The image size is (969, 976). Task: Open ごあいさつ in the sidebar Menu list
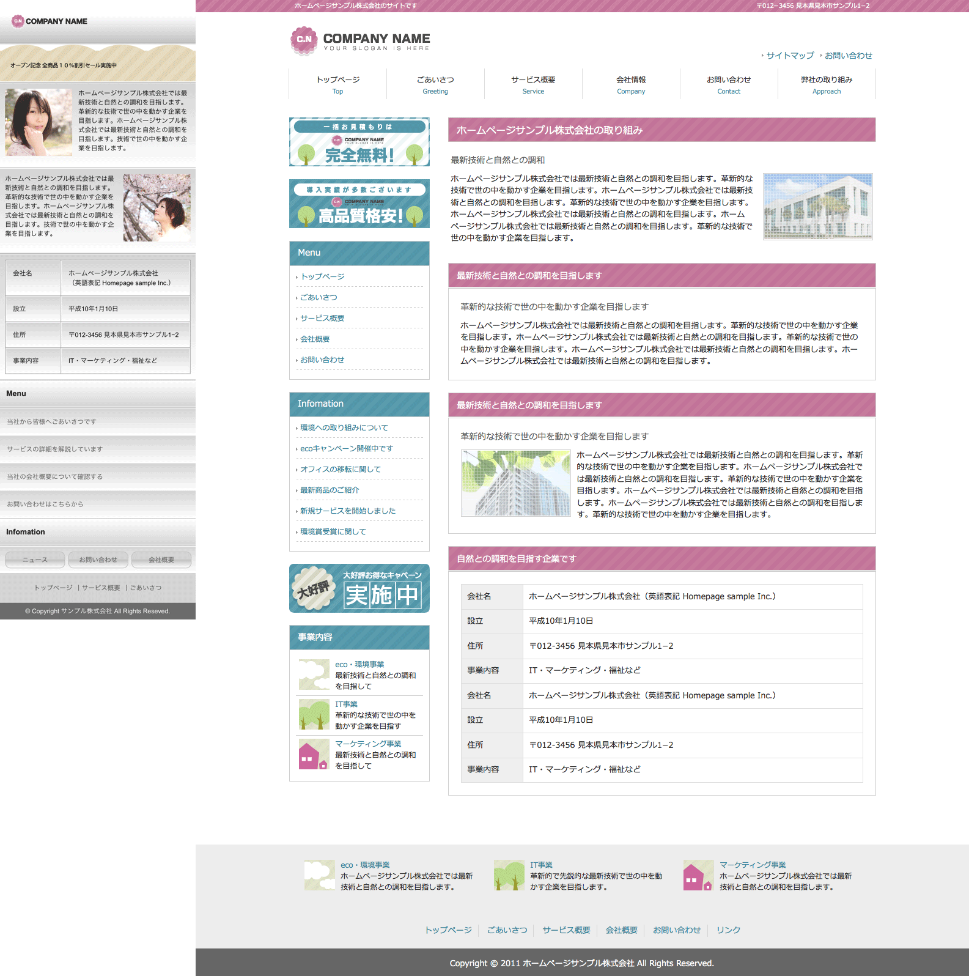(x=319, y=297)
